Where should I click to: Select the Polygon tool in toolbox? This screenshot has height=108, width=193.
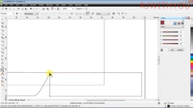coord(2,48)
